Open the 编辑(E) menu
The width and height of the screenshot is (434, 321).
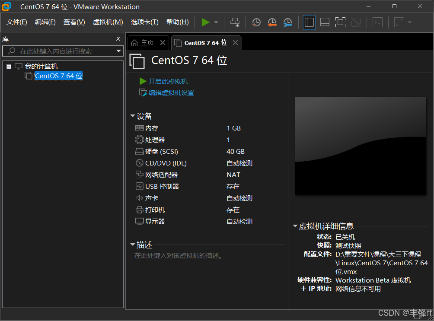tap(45, 22)
